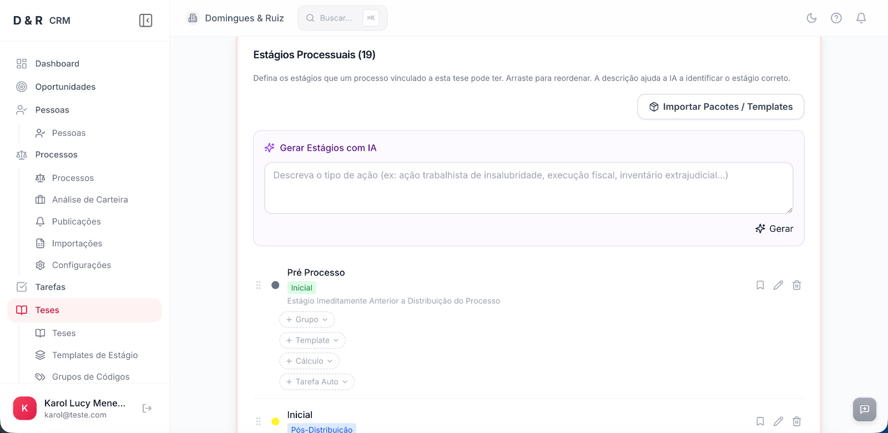
Task: Toggle bookmark on Pré Processo stage
Action: click(x=760, y=285)
